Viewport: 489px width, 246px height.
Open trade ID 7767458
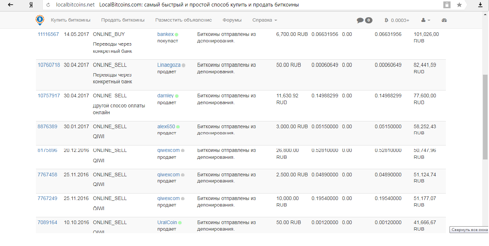[x=47, y=175]
